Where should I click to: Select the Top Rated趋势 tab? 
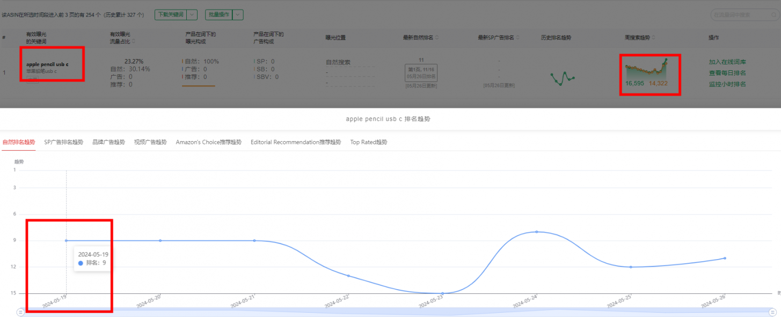368,142
